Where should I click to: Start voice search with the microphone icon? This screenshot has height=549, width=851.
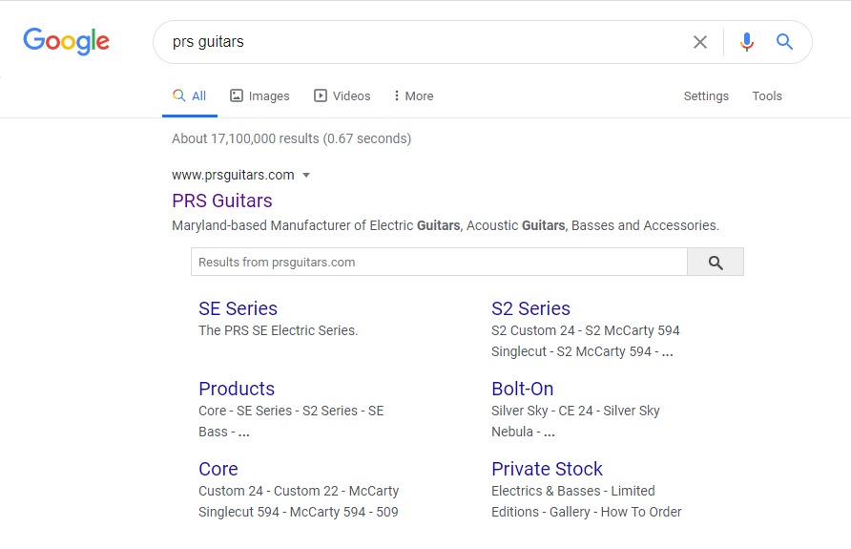(747, 42)
